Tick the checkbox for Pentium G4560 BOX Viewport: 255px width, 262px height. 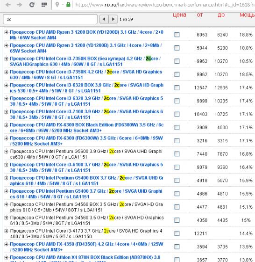pyautogui.click(x=177, y=207)
